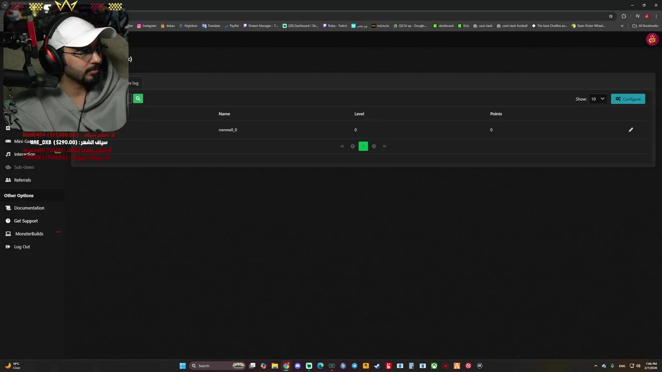Click the Documentation scroll icon
This screenshot has width=662, height=372.
(8, 208)
